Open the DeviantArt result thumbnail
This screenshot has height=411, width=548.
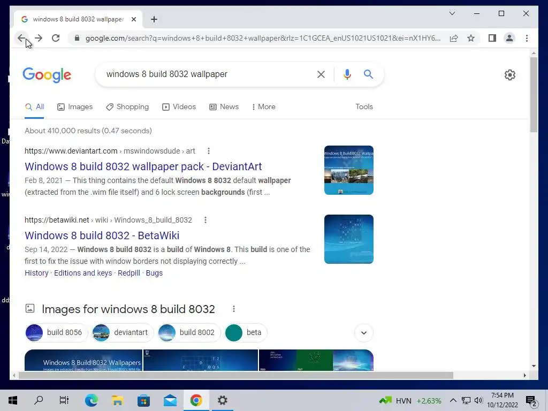click(348, 170)
